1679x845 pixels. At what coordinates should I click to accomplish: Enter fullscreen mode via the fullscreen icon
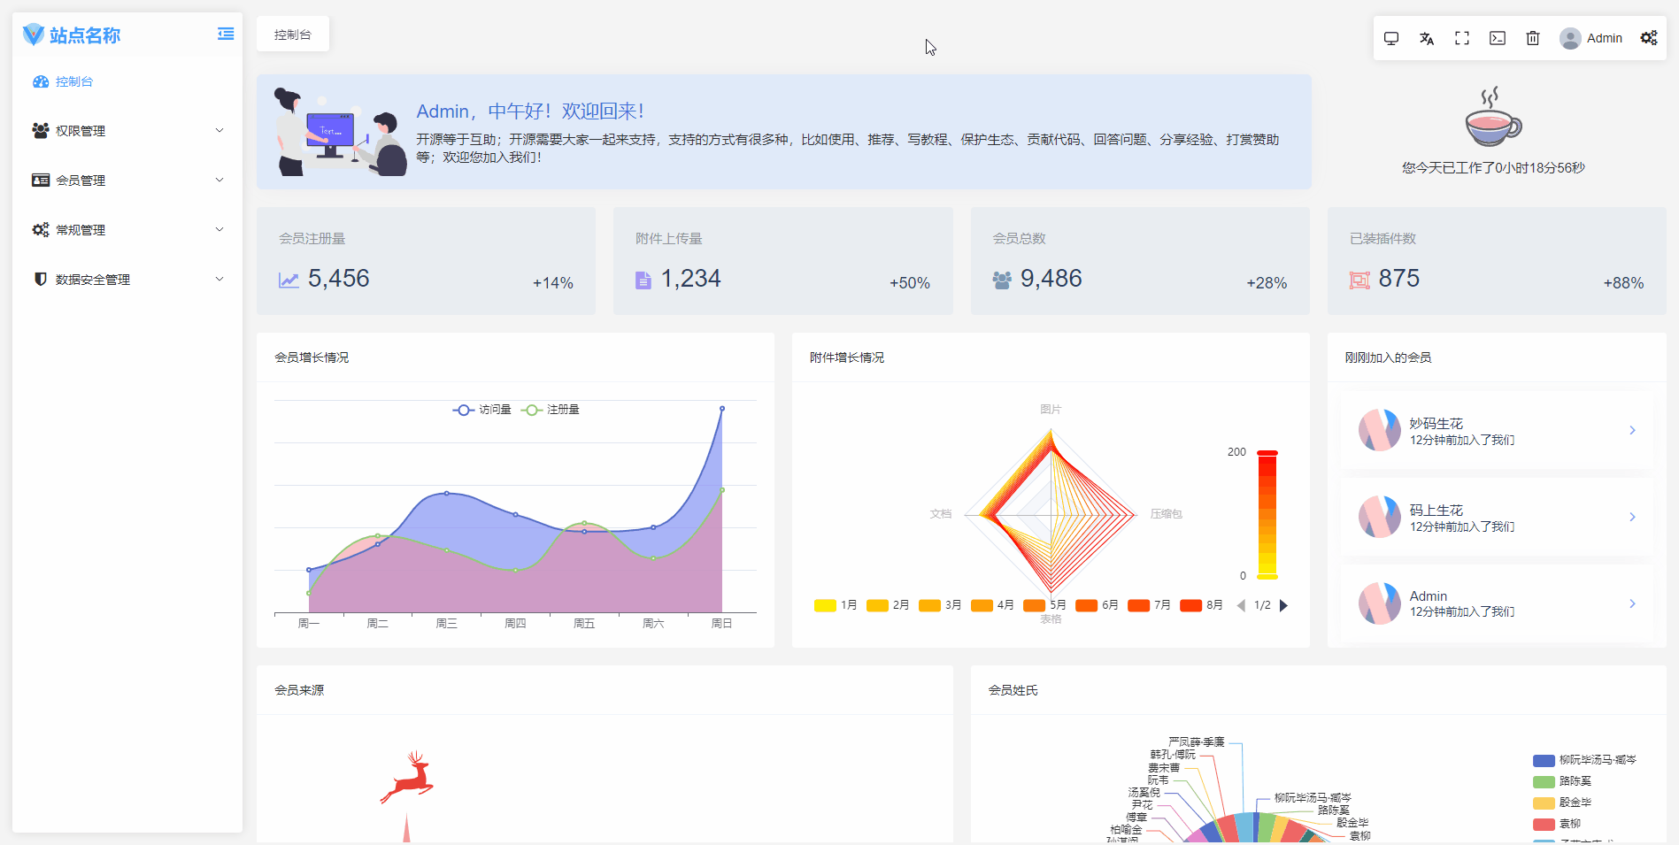tap(1462, 38)
